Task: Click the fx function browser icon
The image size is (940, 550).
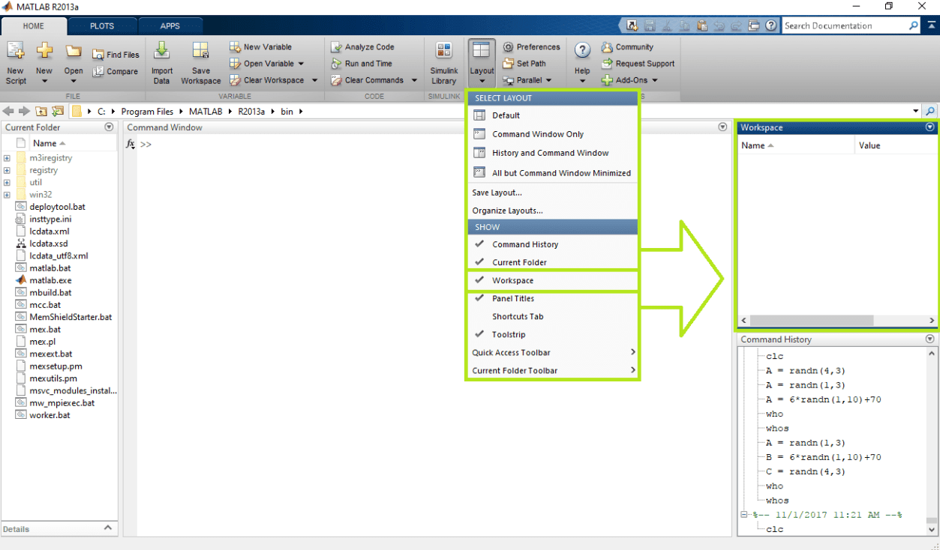Action: pyautogui.click(x=131, y=144)
